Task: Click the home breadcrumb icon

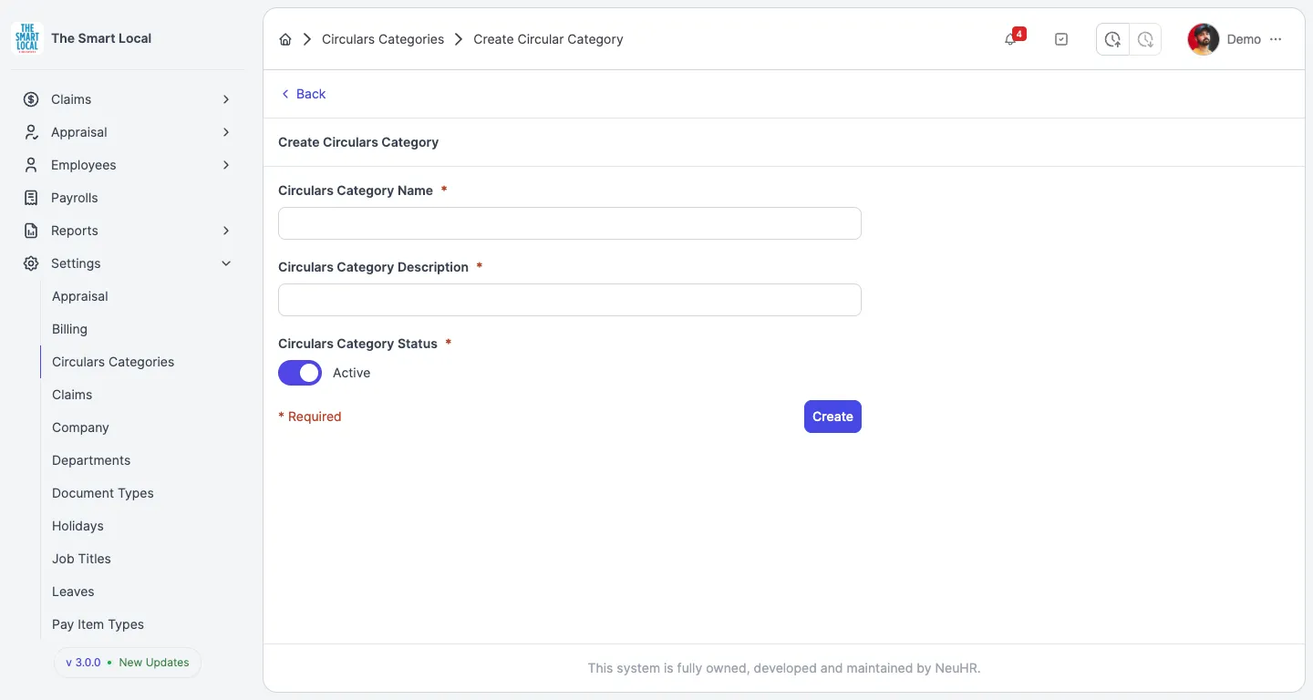Action: [x=285, y=39]
